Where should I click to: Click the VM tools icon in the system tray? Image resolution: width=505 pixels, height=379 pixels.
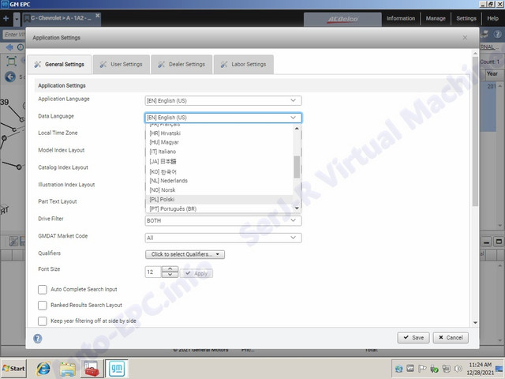(x=410, y=369)
